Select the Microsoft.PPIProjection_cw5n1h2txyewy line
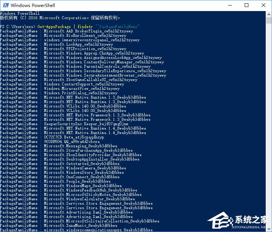 [63, 49]
